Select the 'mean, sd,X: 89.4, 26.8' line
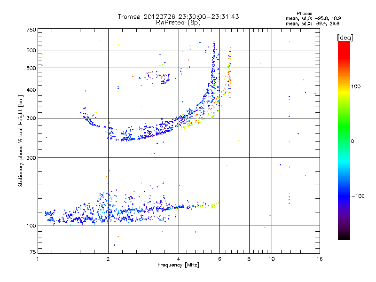This screenshot has height=282, width=376. coord(313,23)
